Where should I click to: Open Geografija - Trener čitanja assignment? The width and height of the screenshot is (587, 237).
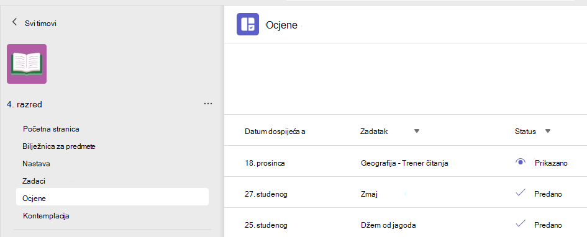coord(404,163)
